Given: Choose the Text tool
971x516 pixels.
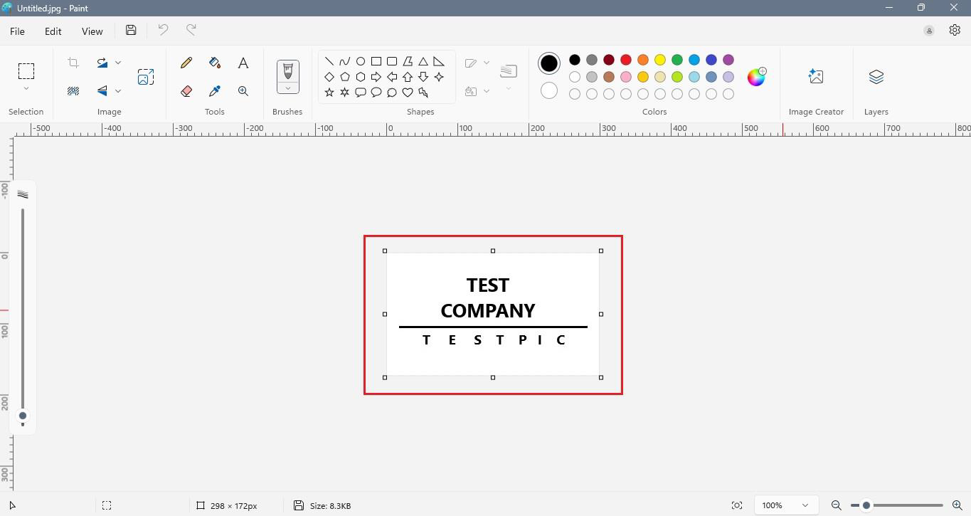Looking at the screenshot, I should pos(243,63).
